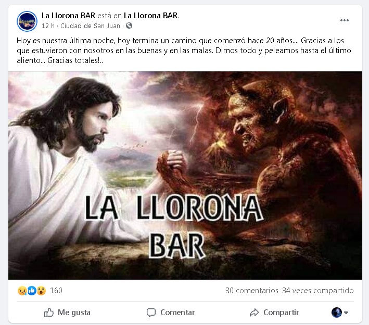Click the share arrow icon
Viewport: 369px width, 325px height.
click(254, 312)
